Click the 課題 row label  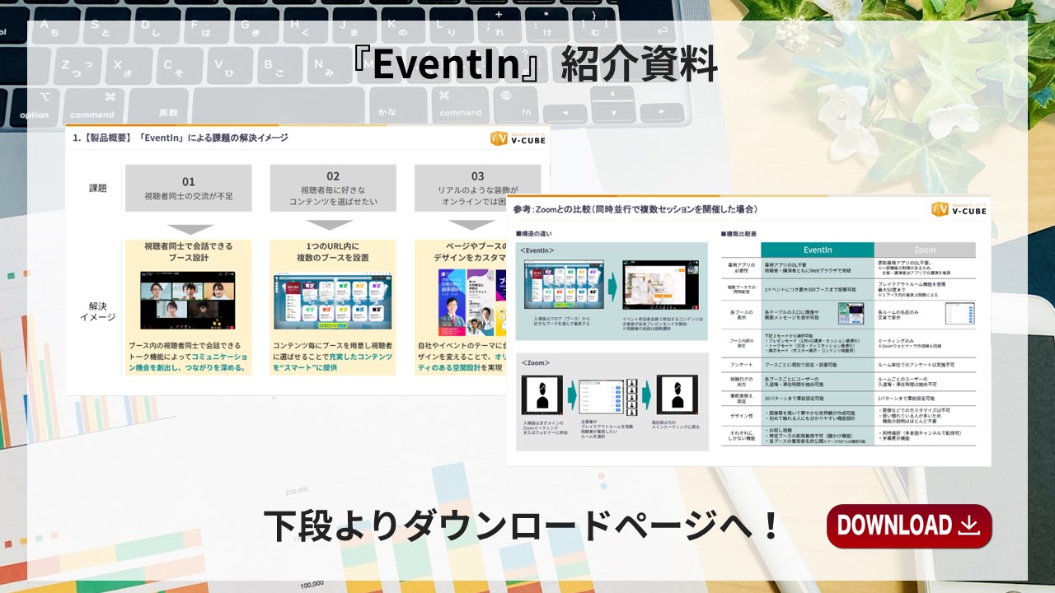(x=98, y=188)
